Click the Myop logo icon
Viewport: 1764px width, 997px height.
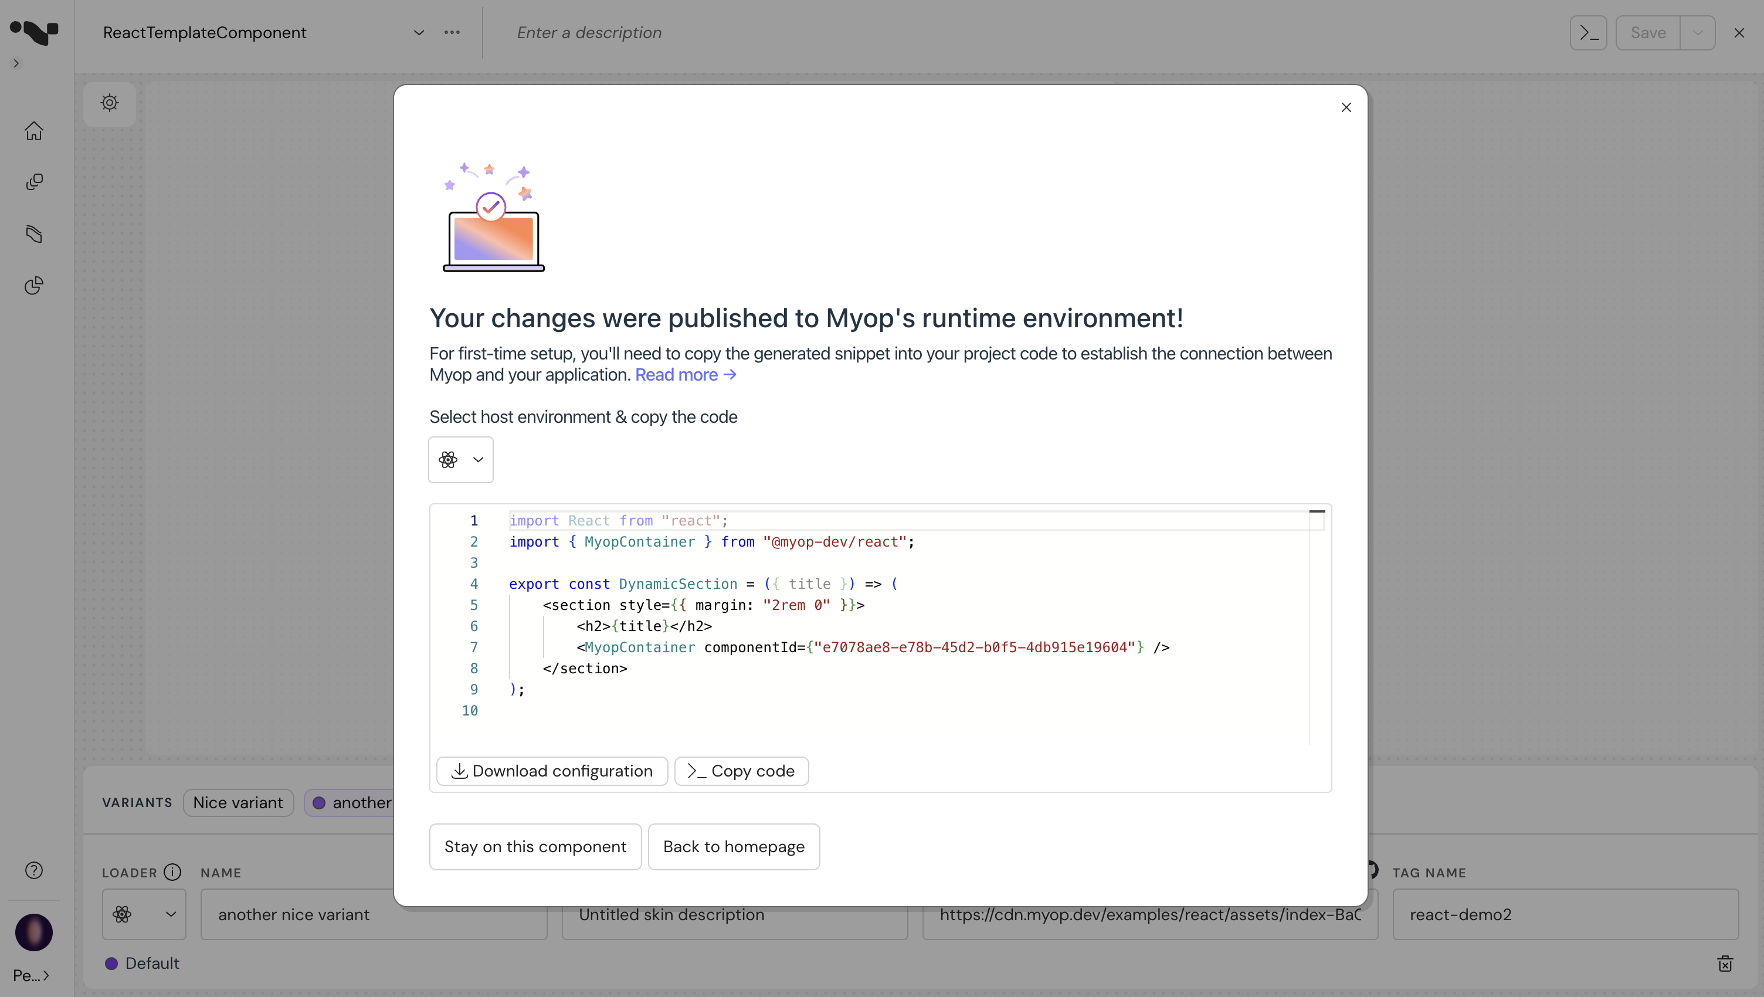33,32
